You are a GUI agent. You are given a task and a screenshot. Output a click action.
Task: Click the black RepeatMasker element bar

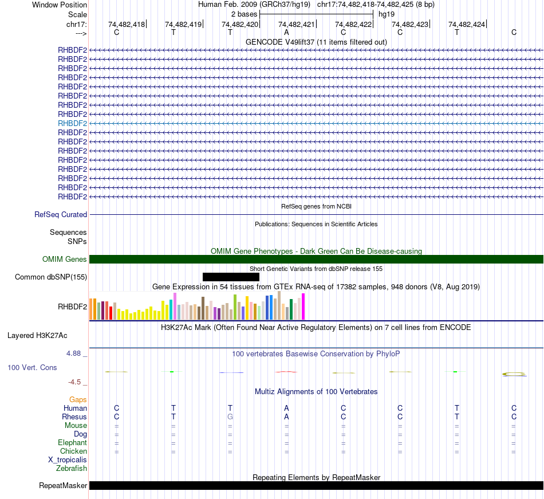point(316,485)
